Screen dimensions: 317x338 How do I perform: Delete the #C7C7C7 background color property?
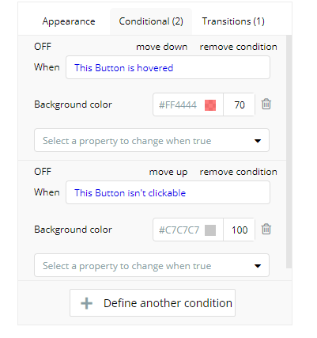tap(266, 230)
